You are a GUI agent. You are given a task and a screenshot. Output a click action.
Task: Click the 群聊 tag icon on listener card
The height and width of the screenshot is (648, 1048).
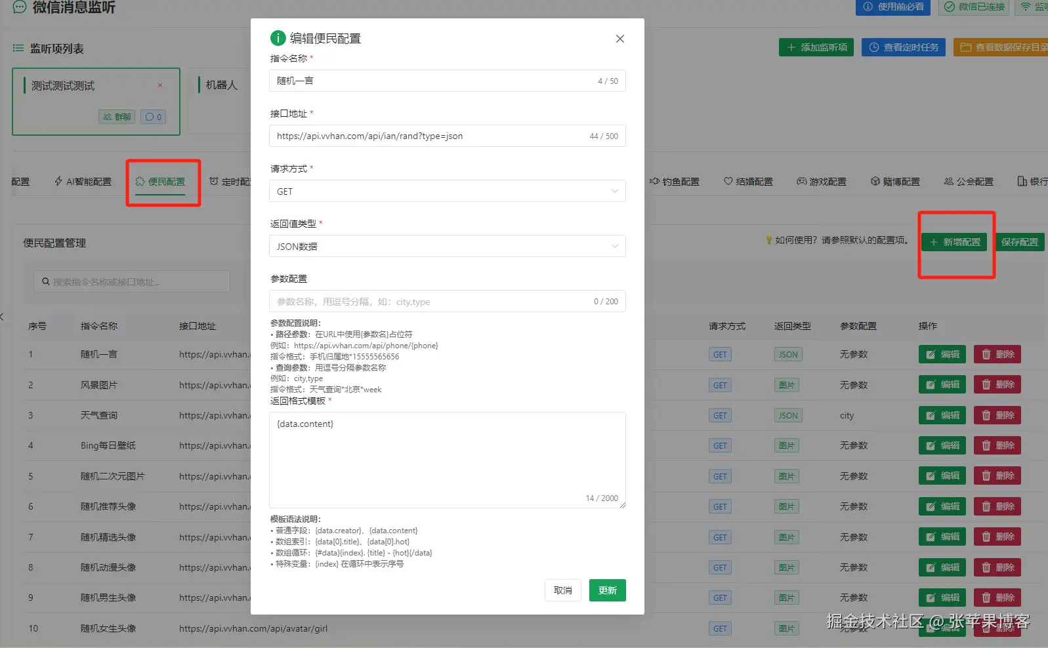coord(117,117)
